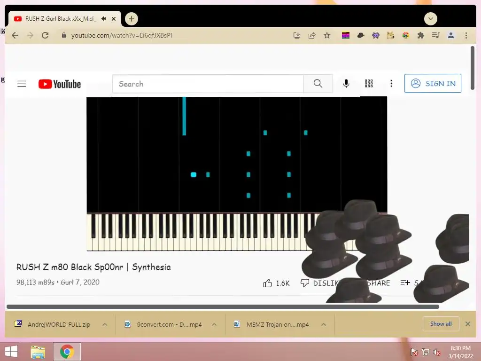Open the media control playlist icon
This screenshot has width=481, height=361.
click(435, 35)
